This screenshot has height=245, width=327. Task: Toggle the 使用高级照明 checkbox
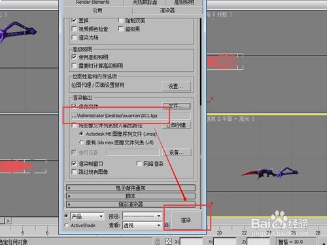(74, 57)
